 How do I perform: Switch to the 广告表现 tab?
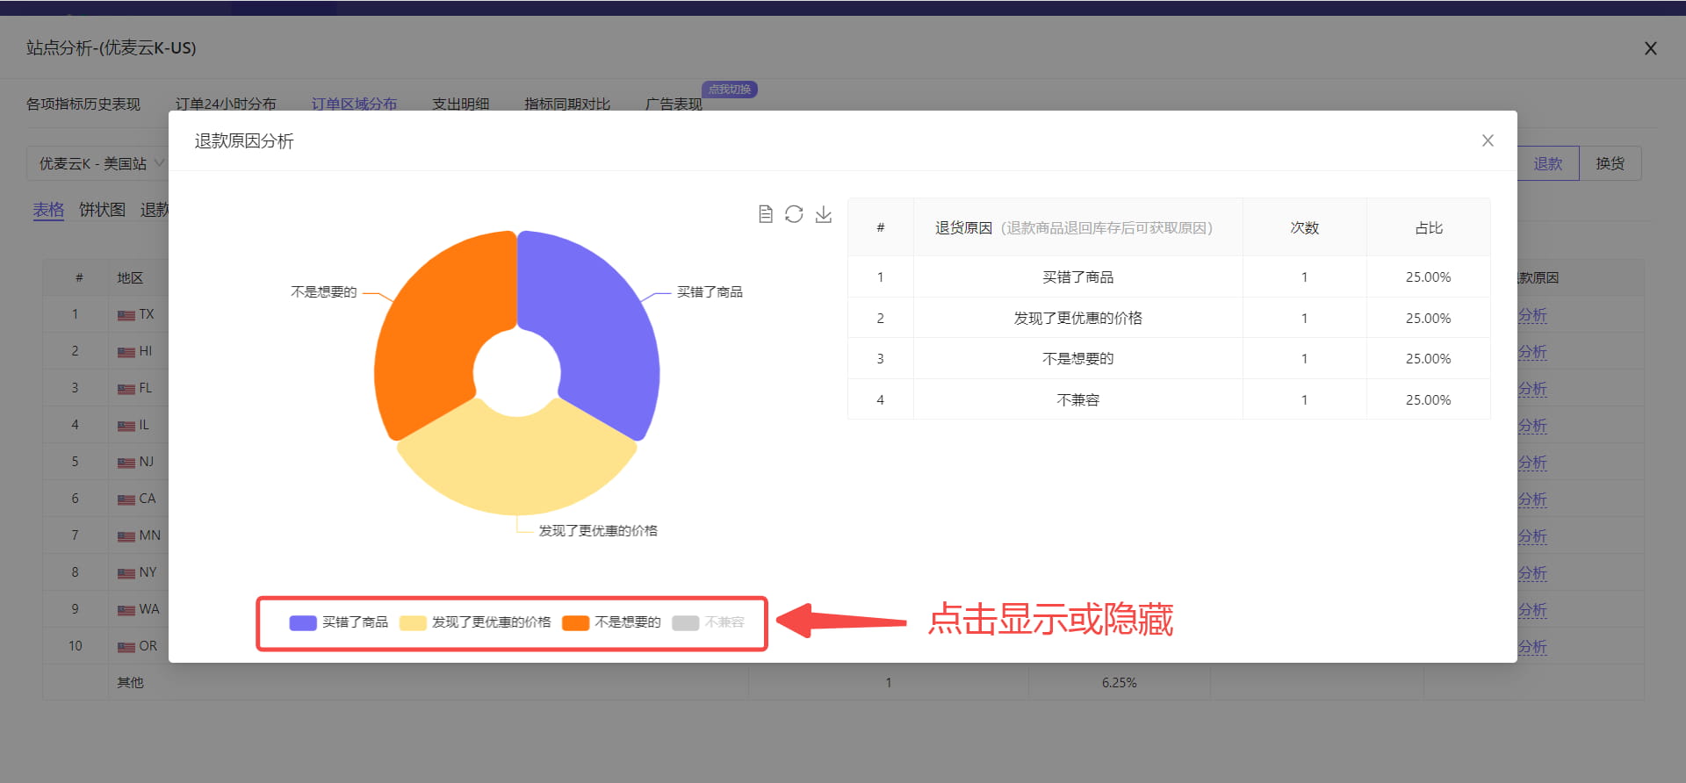(674, 104)
